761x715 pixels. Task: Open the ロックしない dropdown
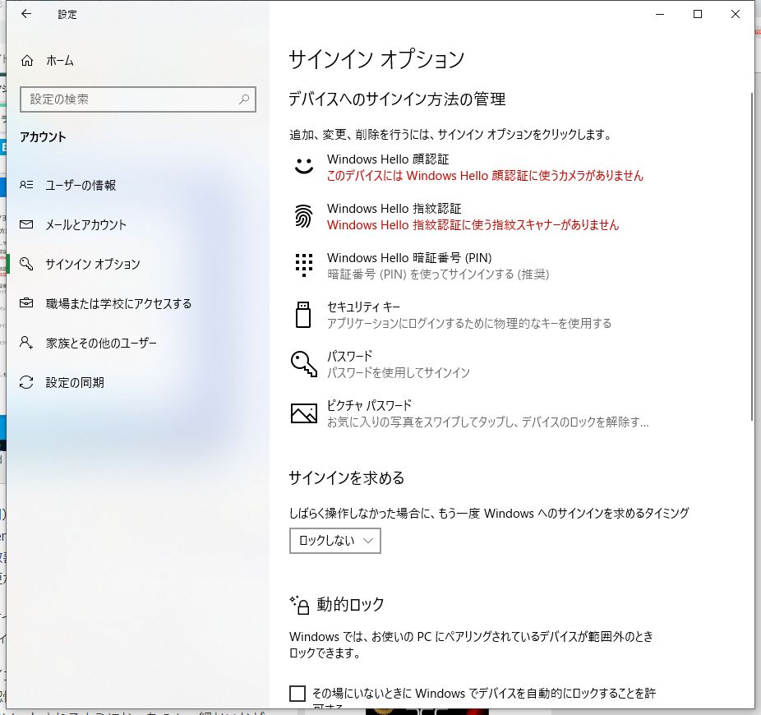tap(334, 541)
